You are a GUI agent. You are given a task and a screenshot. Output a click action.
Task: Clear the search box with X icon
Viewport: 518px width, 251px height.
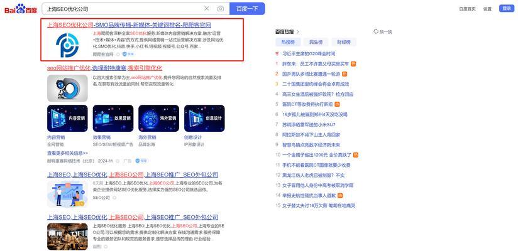tap(206, 9)
